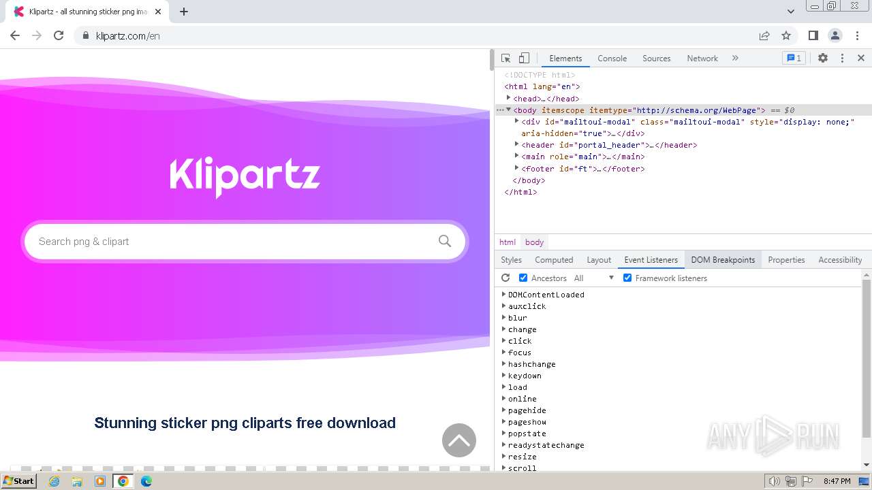The width and height of the screenshot is (872, 490).
Task: Reload the Klipartz page
Action: [59, 35]
